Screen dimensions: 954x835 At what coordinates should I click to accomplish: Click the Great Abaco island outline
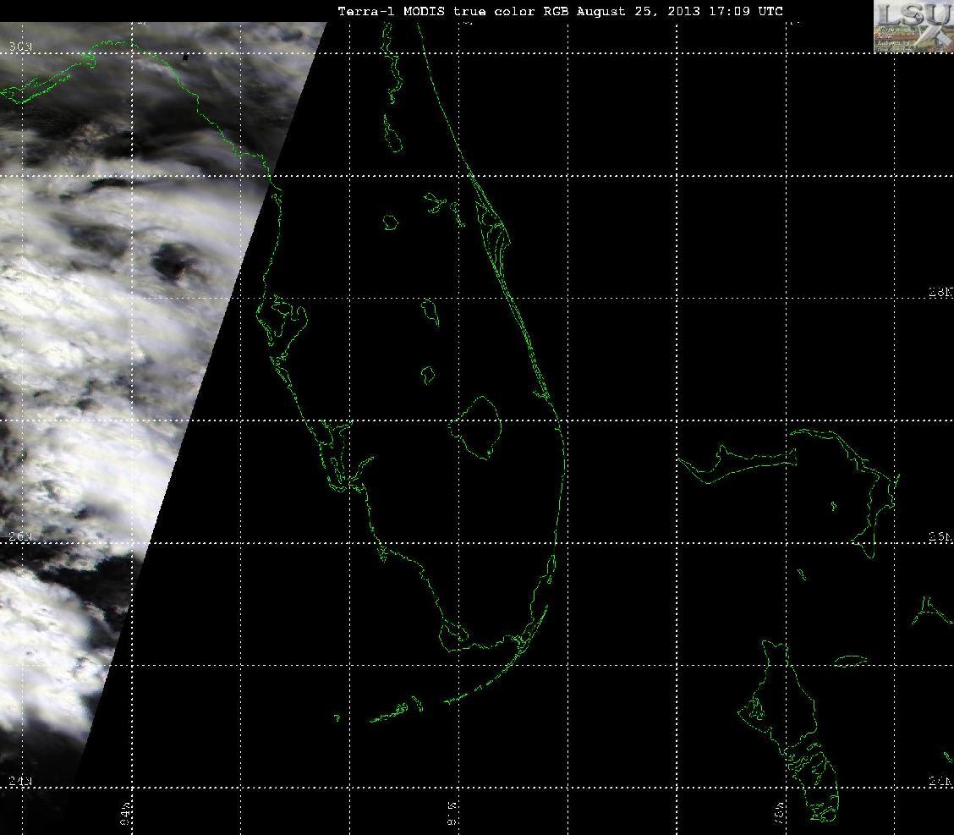coord(852,487)
